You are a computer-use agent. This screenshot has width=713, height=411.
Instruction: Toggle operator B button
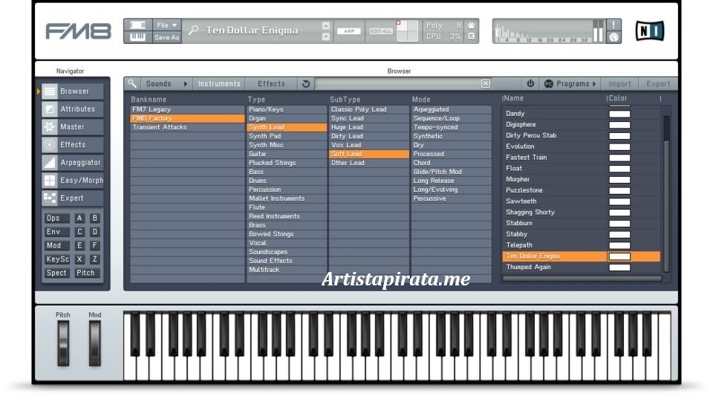coord(94,218)
